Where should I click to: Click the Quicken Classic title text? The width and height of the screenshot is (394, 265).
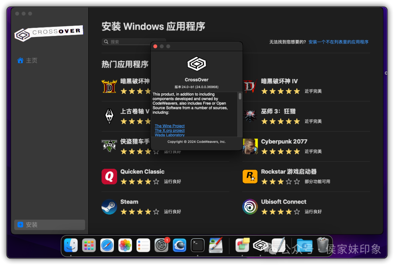point(142,172)
